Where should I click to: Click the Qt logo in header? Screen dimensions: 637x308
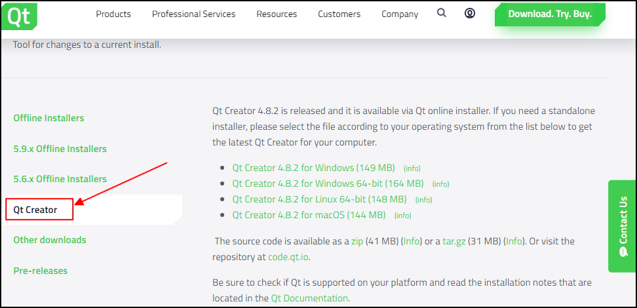[18, 15]
